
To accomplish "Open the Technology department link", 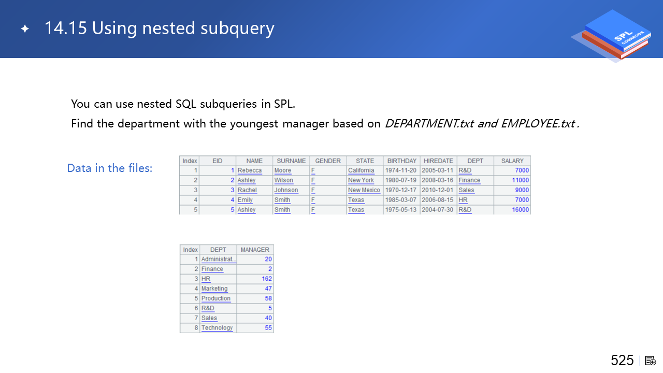I will coord(217,328).
